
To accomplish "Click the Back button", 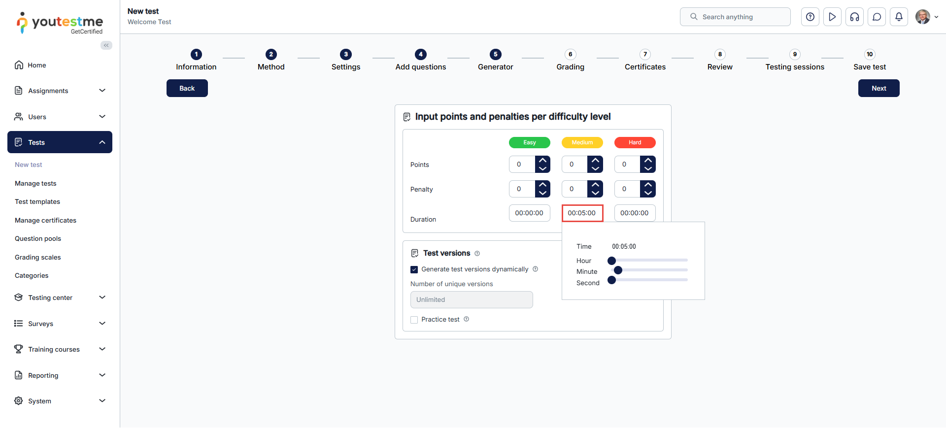I will click(187, 88).
